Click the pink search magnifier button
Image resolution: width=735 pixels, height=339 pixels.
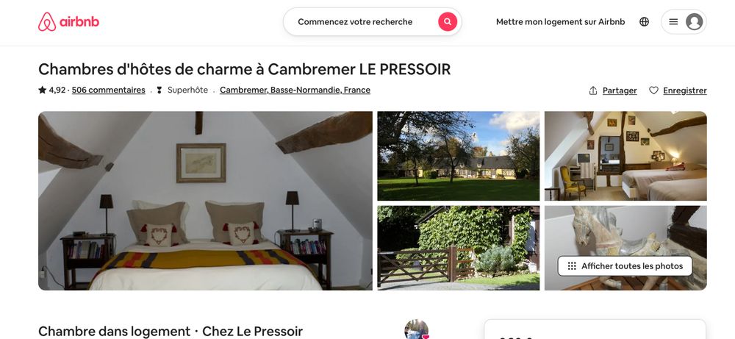448,21
